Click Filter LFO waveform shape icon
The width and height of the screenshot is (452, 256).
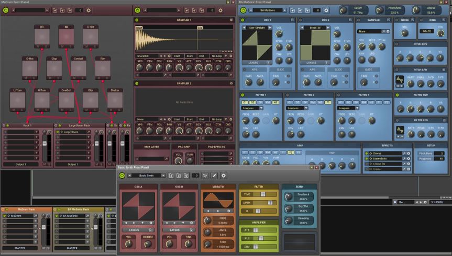coord(400,130)
